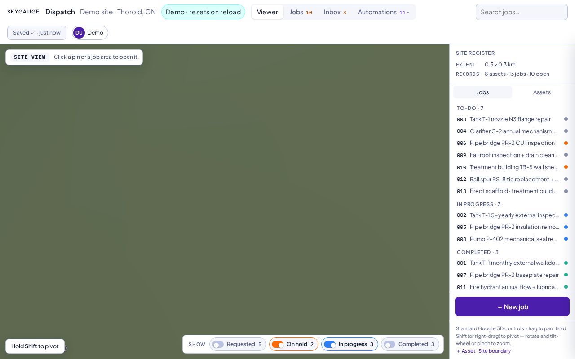Screen dimensions: 575x359
Task: Click the Site boundary link
Action: (x=495, y=351)
